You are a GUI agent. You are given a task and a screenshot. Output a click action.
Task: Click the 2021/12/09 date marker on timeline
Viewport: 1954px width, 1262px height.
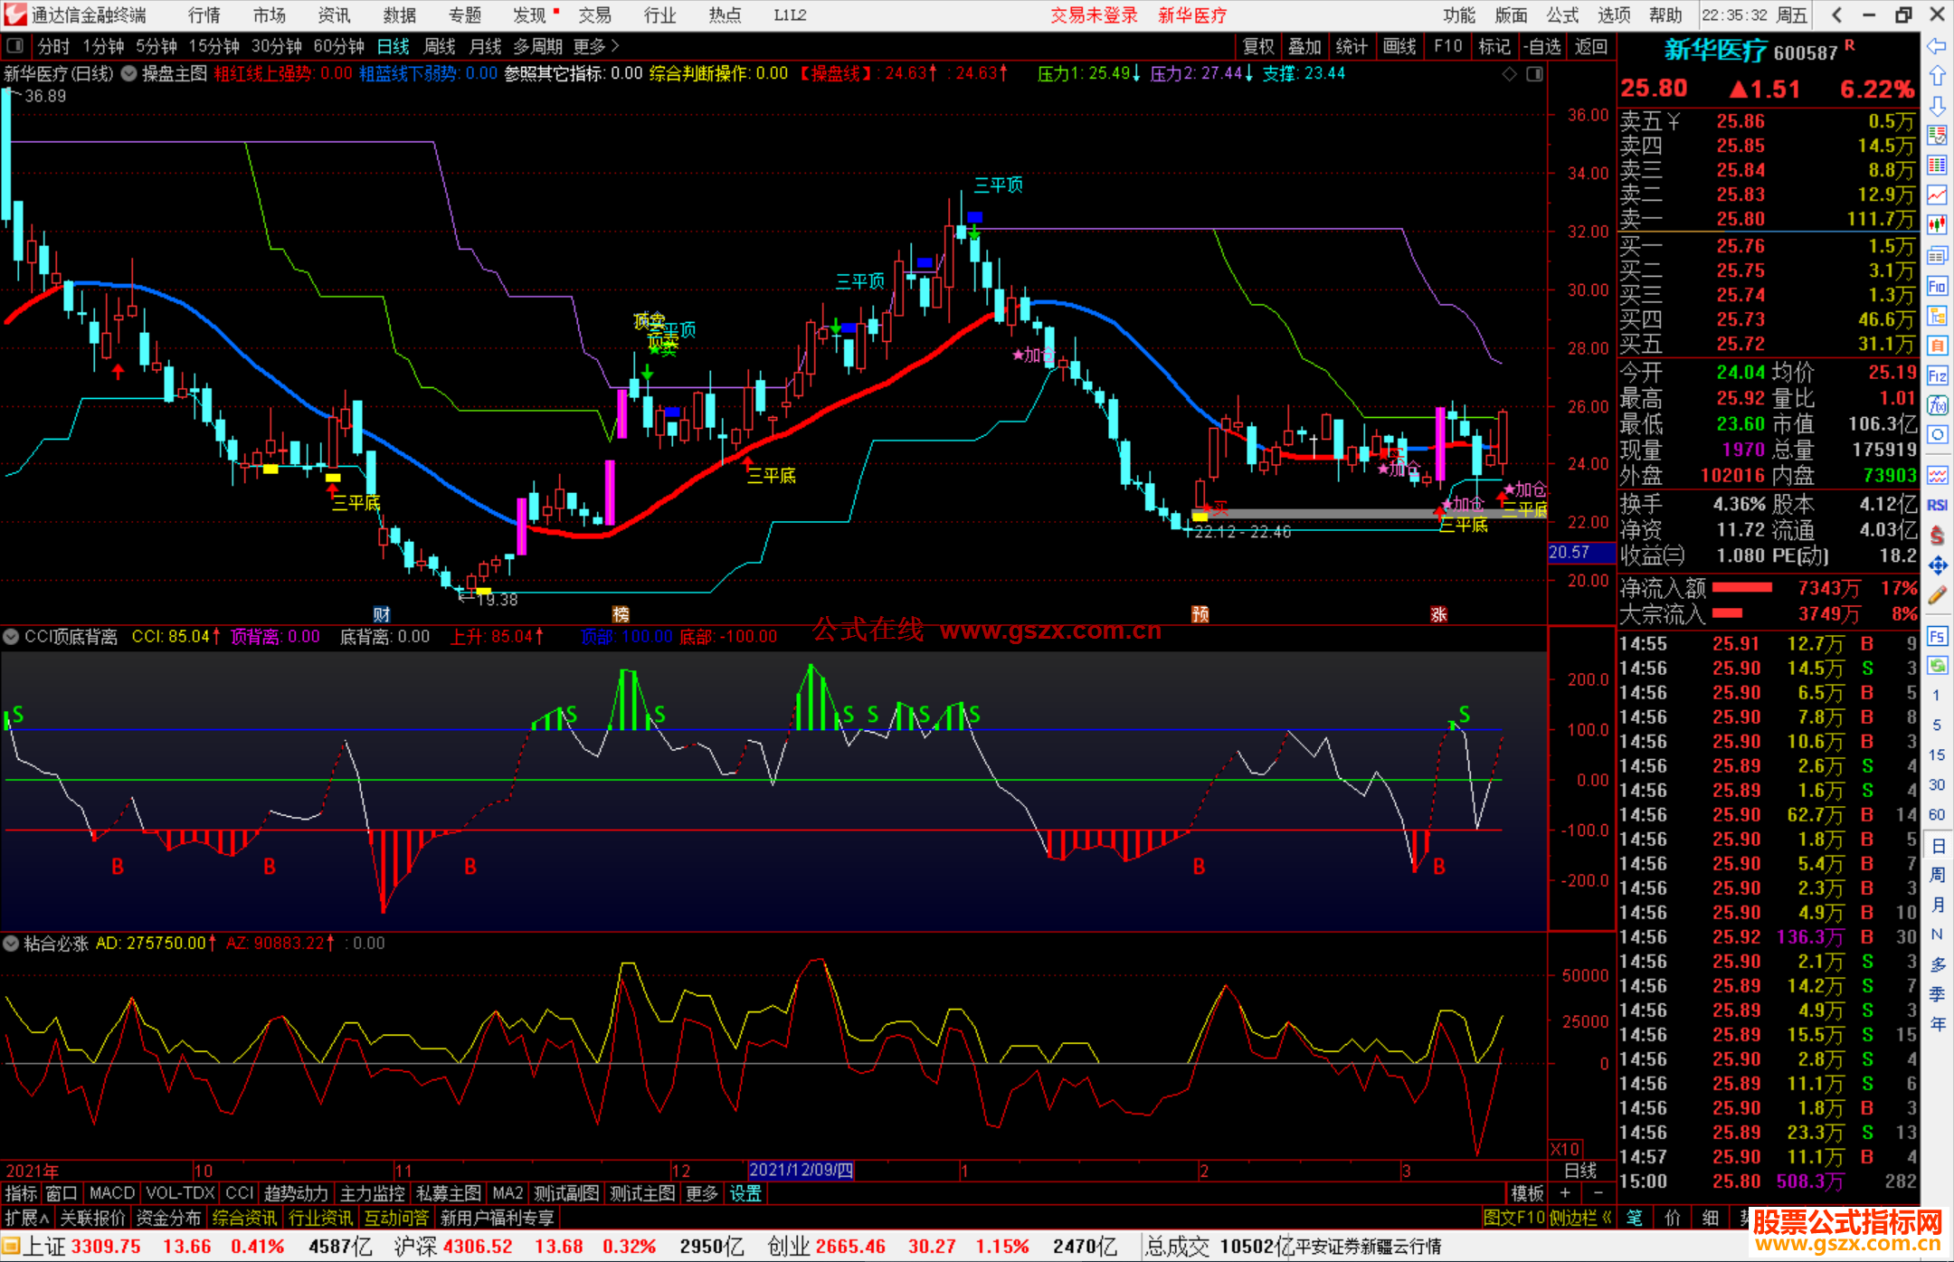coord(801,1170)
